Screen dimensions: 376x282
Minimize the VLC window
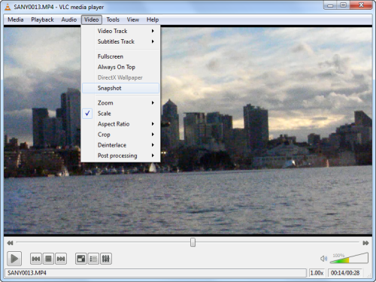click(x=330, y=5)
